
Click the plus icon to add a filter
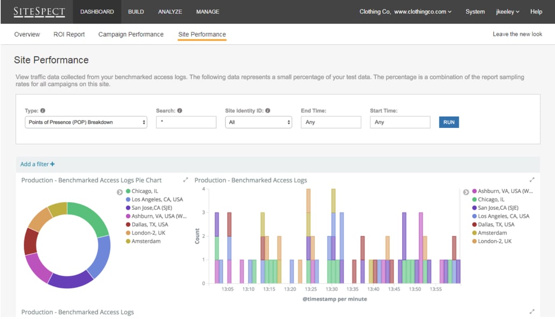coord(53,164)
